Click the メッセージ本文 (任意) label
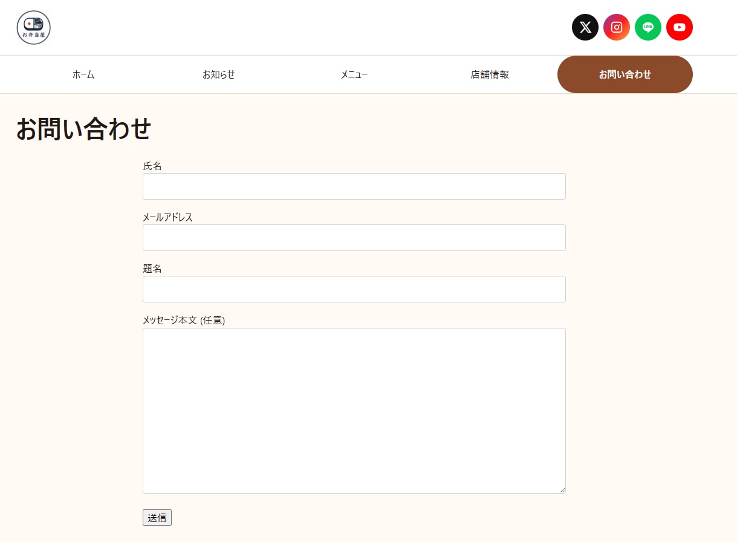737x542 pixels. pyautogui.click(x=184, y=320)
